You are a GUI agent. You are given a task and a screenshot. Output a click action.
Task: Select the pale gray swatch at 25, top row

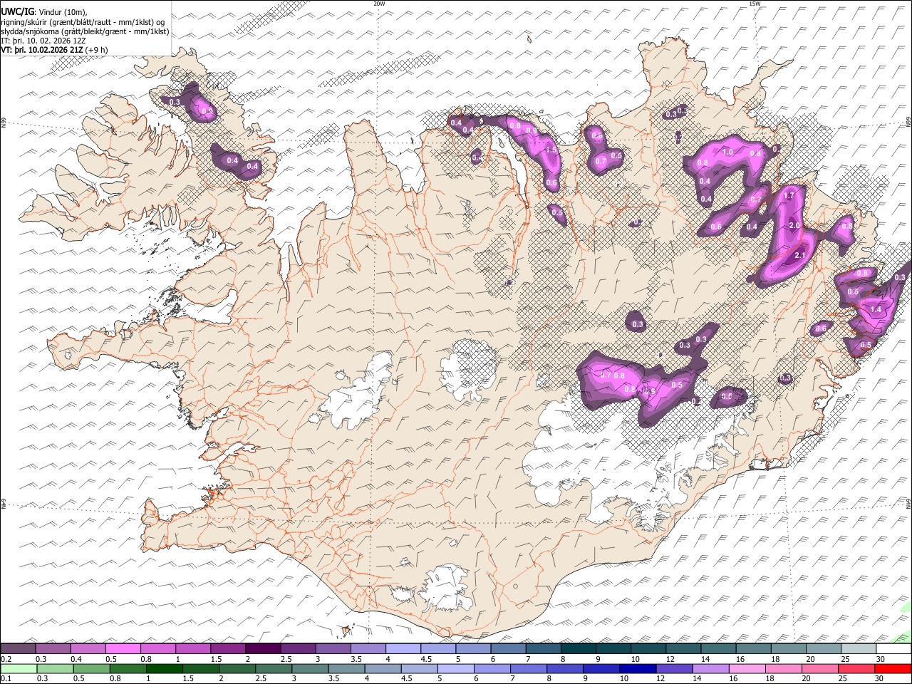pyautogui.click(x=859, y=649)
